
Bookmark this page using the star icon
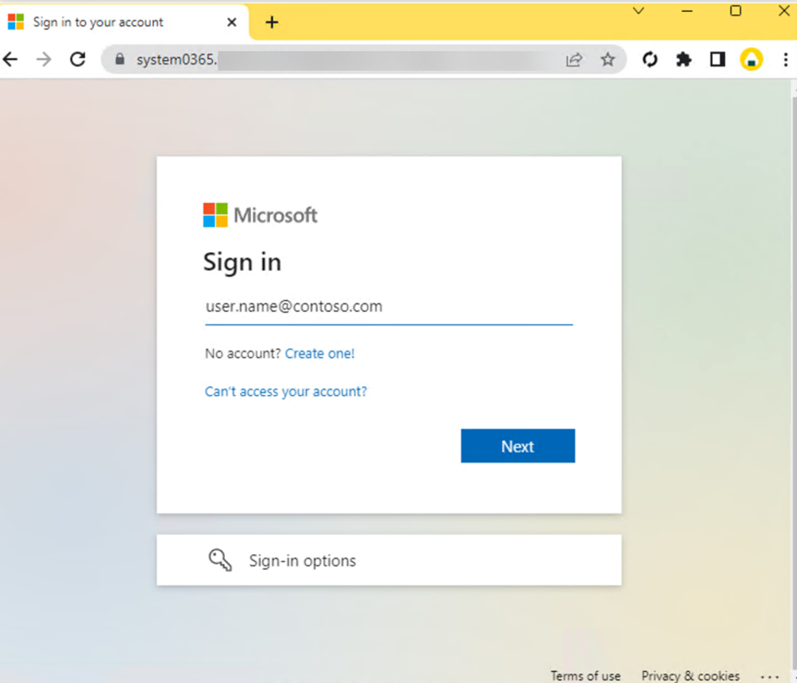click(x=608, y=59)
